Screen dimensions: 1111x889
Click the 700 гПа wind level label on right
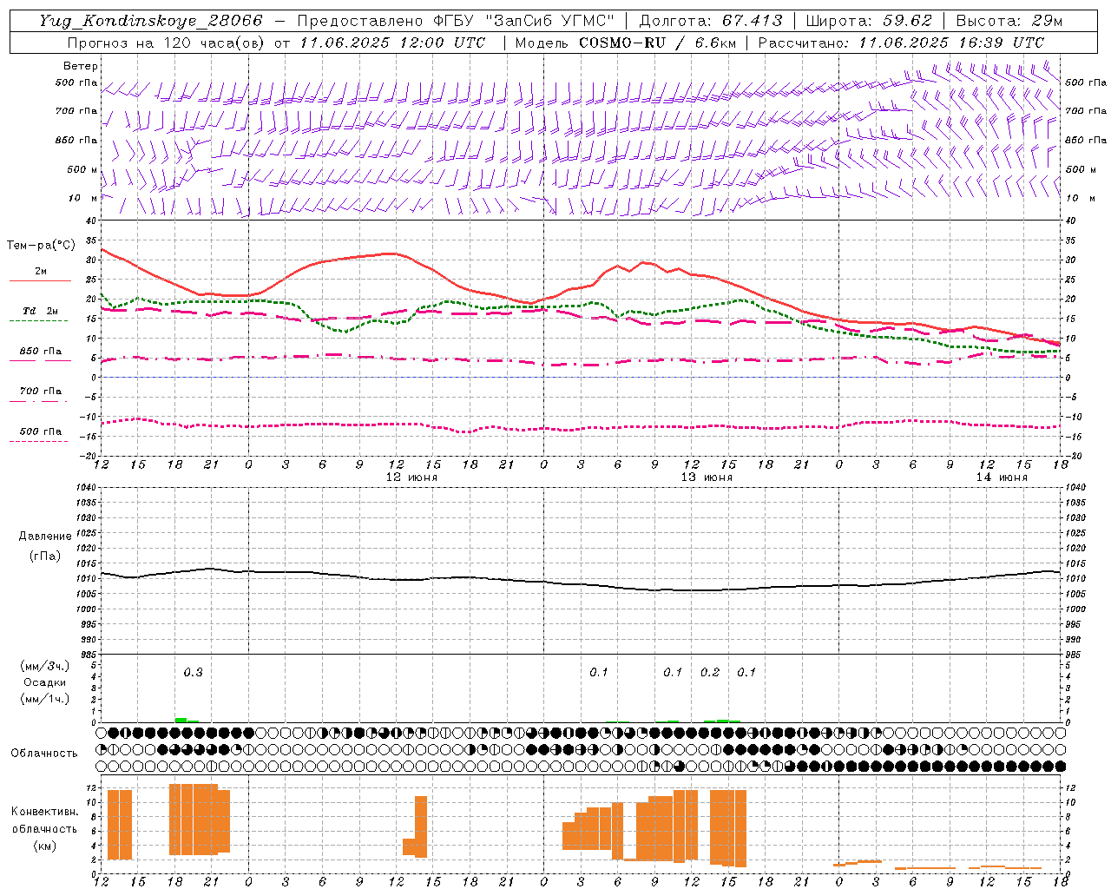point(1086,111)
